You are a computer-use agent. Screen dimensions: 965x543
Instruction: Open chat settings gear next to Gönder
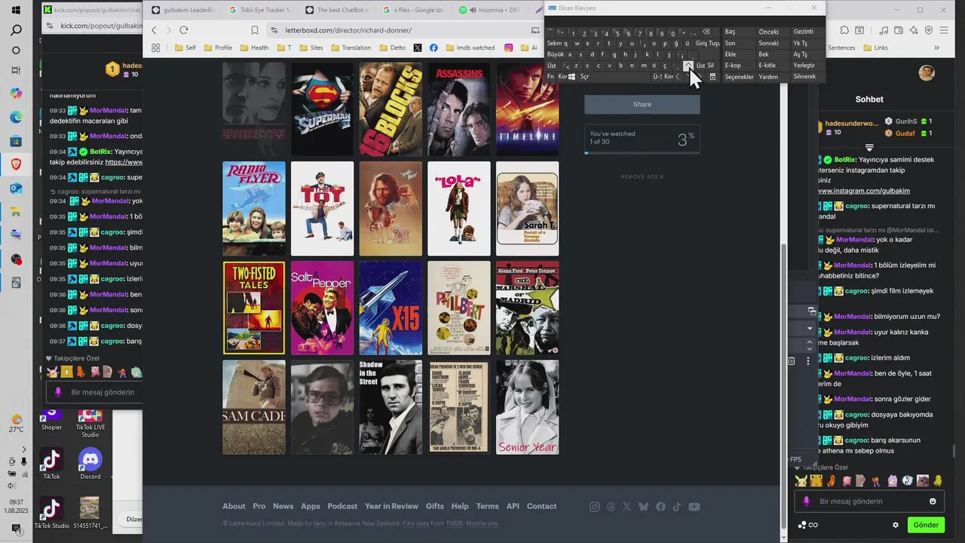pos(896,525)
